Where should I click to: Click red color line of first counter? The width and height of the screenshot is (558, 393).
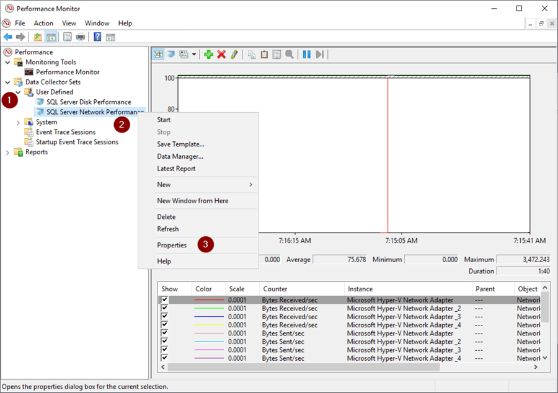pos(208,300)
